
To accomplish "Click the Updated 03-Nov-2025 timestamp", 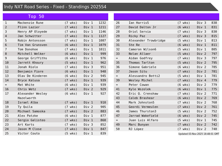I will (x=198, y=134).
